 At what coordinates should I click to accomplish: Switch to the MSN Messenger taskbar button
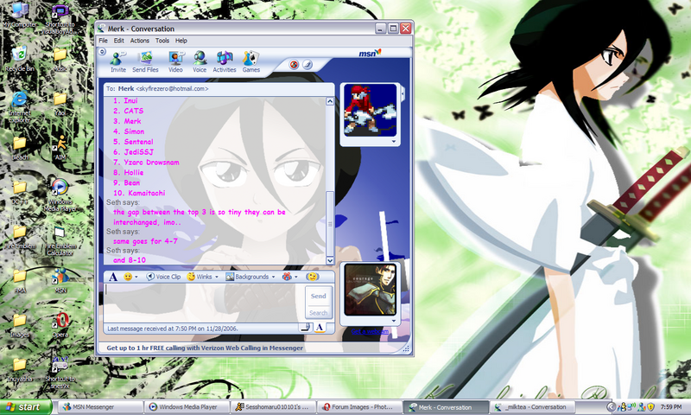coord(101,407)
